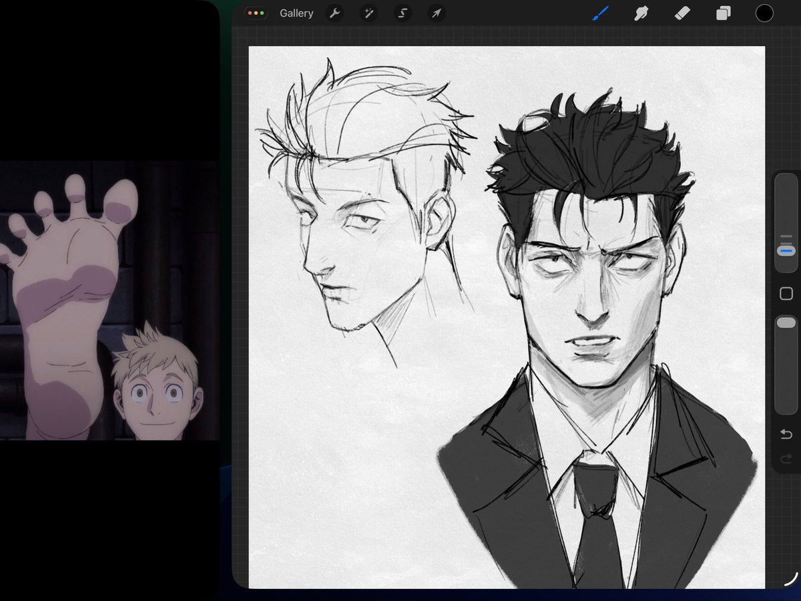
Task: Click the three-dot window multitasking control
Action: tap(256, 13)
